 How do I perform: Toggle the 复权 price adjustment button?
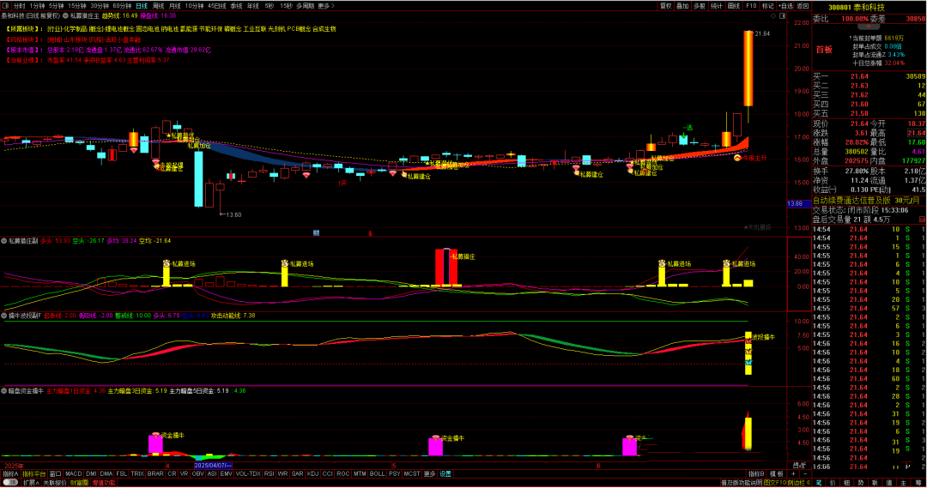click(x=665, y=5)
